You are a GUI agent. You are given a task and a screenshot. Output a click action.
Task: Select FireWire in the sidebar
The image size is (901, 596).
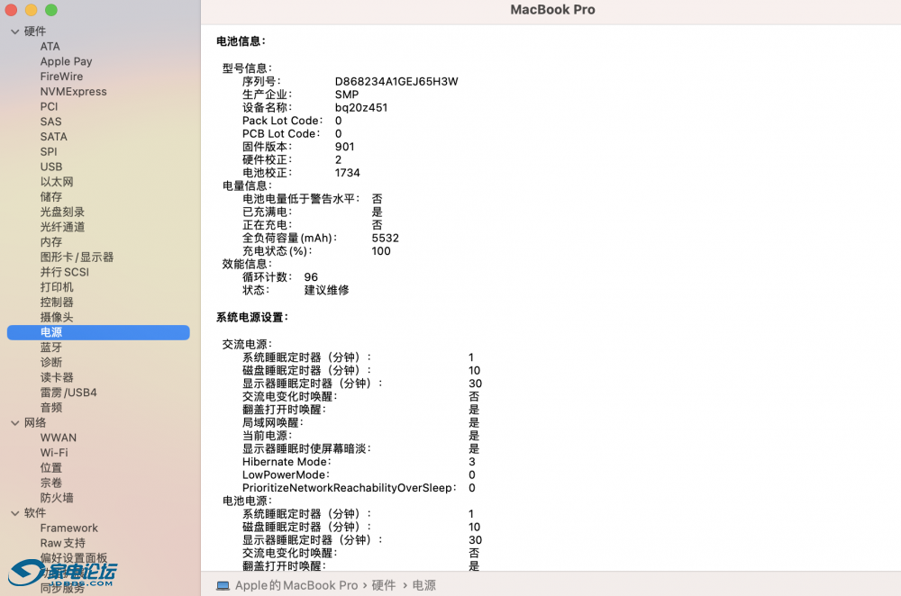pos(61,77)
